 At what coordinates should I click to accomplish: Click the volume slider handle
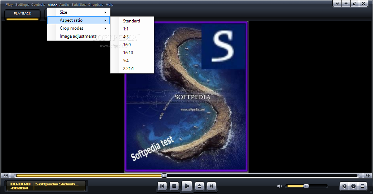[306, 186]
